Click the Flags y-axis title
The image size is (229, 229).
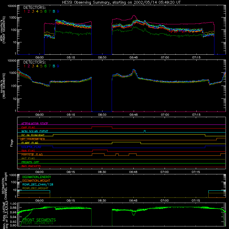coord(12,143)
